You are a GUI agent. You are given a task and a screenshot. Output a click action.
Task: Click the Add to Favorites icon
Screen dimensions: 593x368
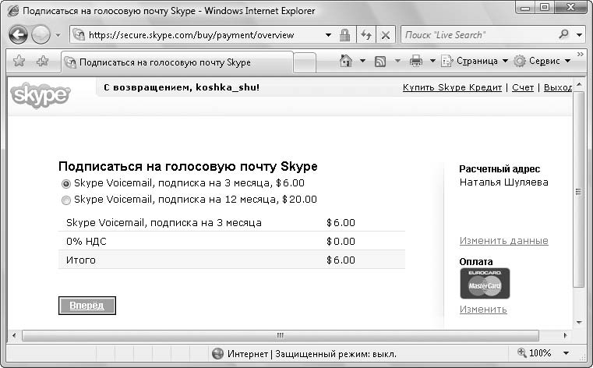(42, 61)
